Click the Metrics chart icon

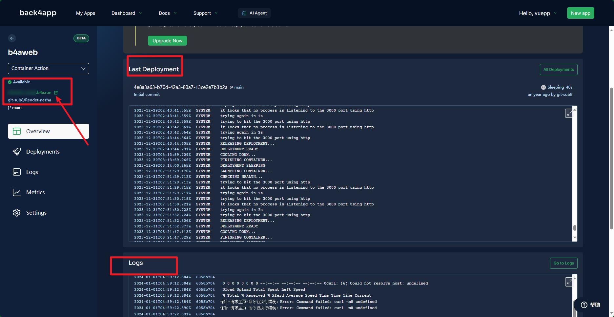(17, 192)
